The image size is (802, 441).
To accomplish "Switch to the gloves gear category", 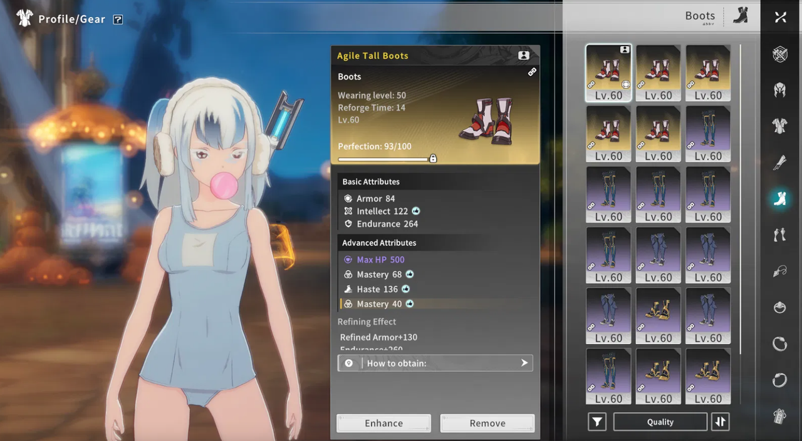I will pyautogui.click(x=780, y=163).
